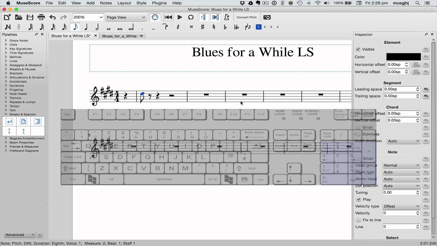
Task: Create a new score with the toolbar icon
Action: 7,17
